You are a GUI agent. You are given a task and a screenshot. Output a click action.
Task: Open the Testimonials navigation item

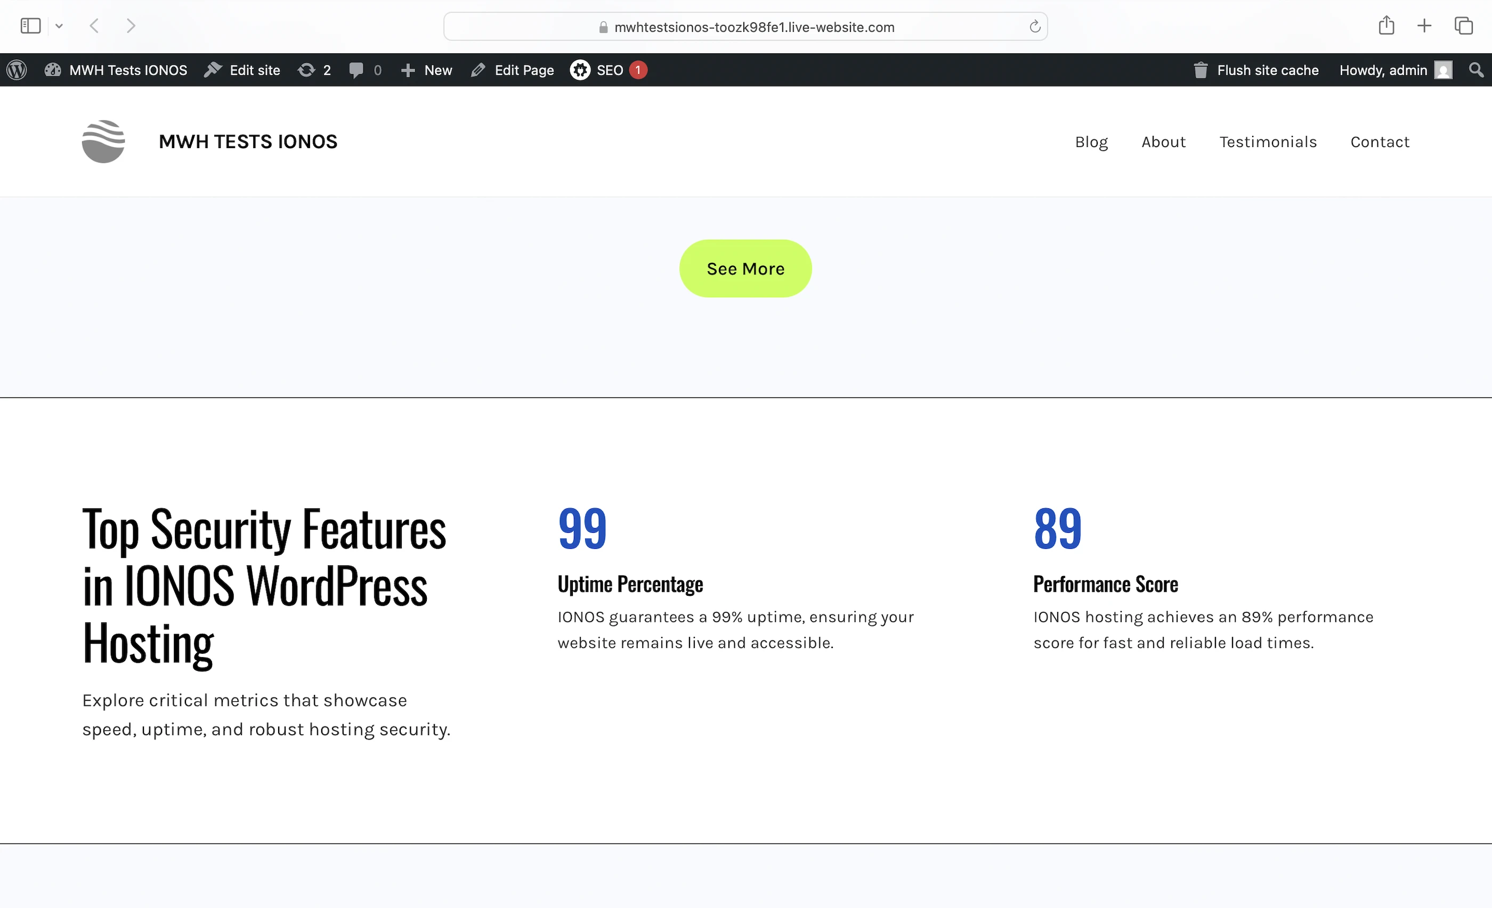click(x=1268, y=142)
